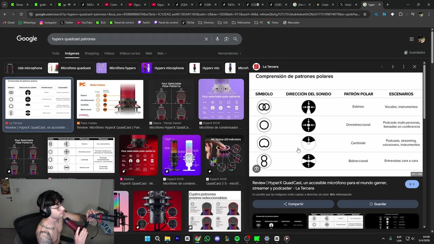The width and height of the screenshot is (434, 244).
Task: Open Windows Start menu
Action: 147,239
